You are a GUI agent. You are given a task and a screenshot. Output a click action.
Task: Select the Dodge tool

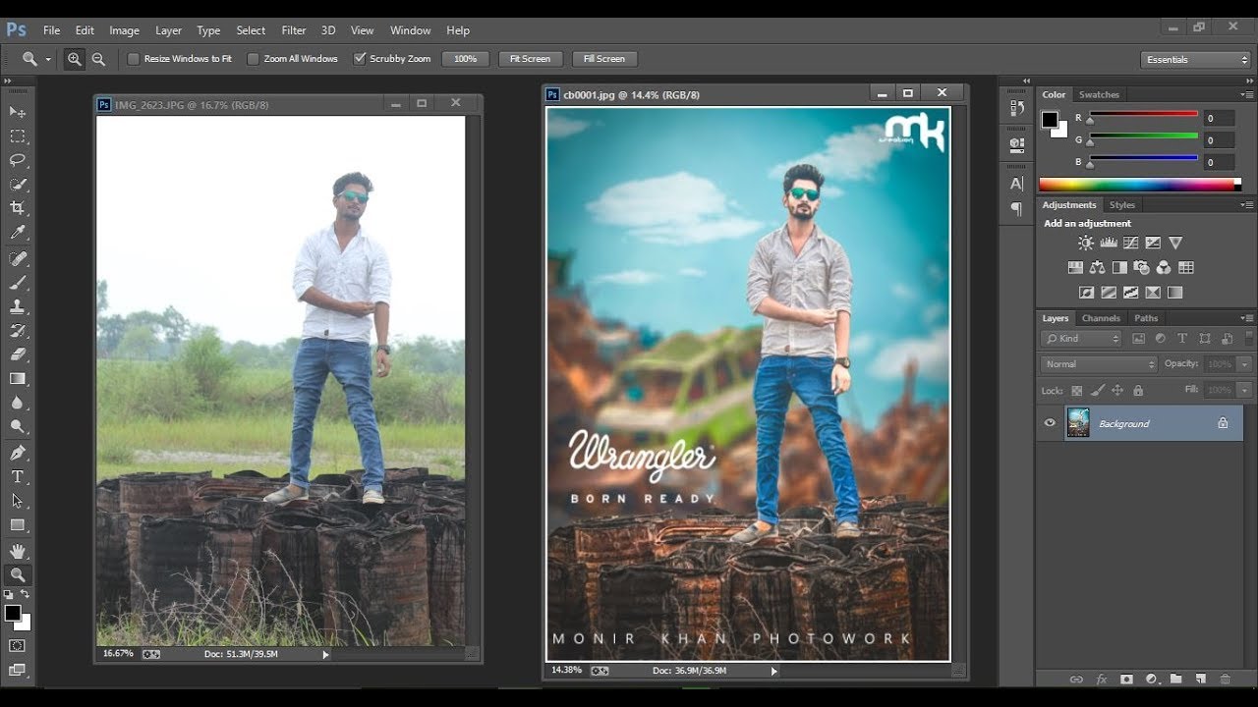18,427
